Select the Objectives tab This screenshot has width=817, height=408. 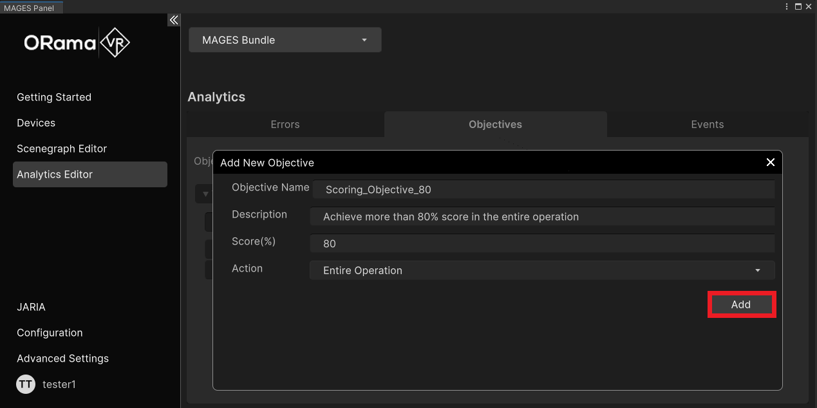tap(495, 124)
